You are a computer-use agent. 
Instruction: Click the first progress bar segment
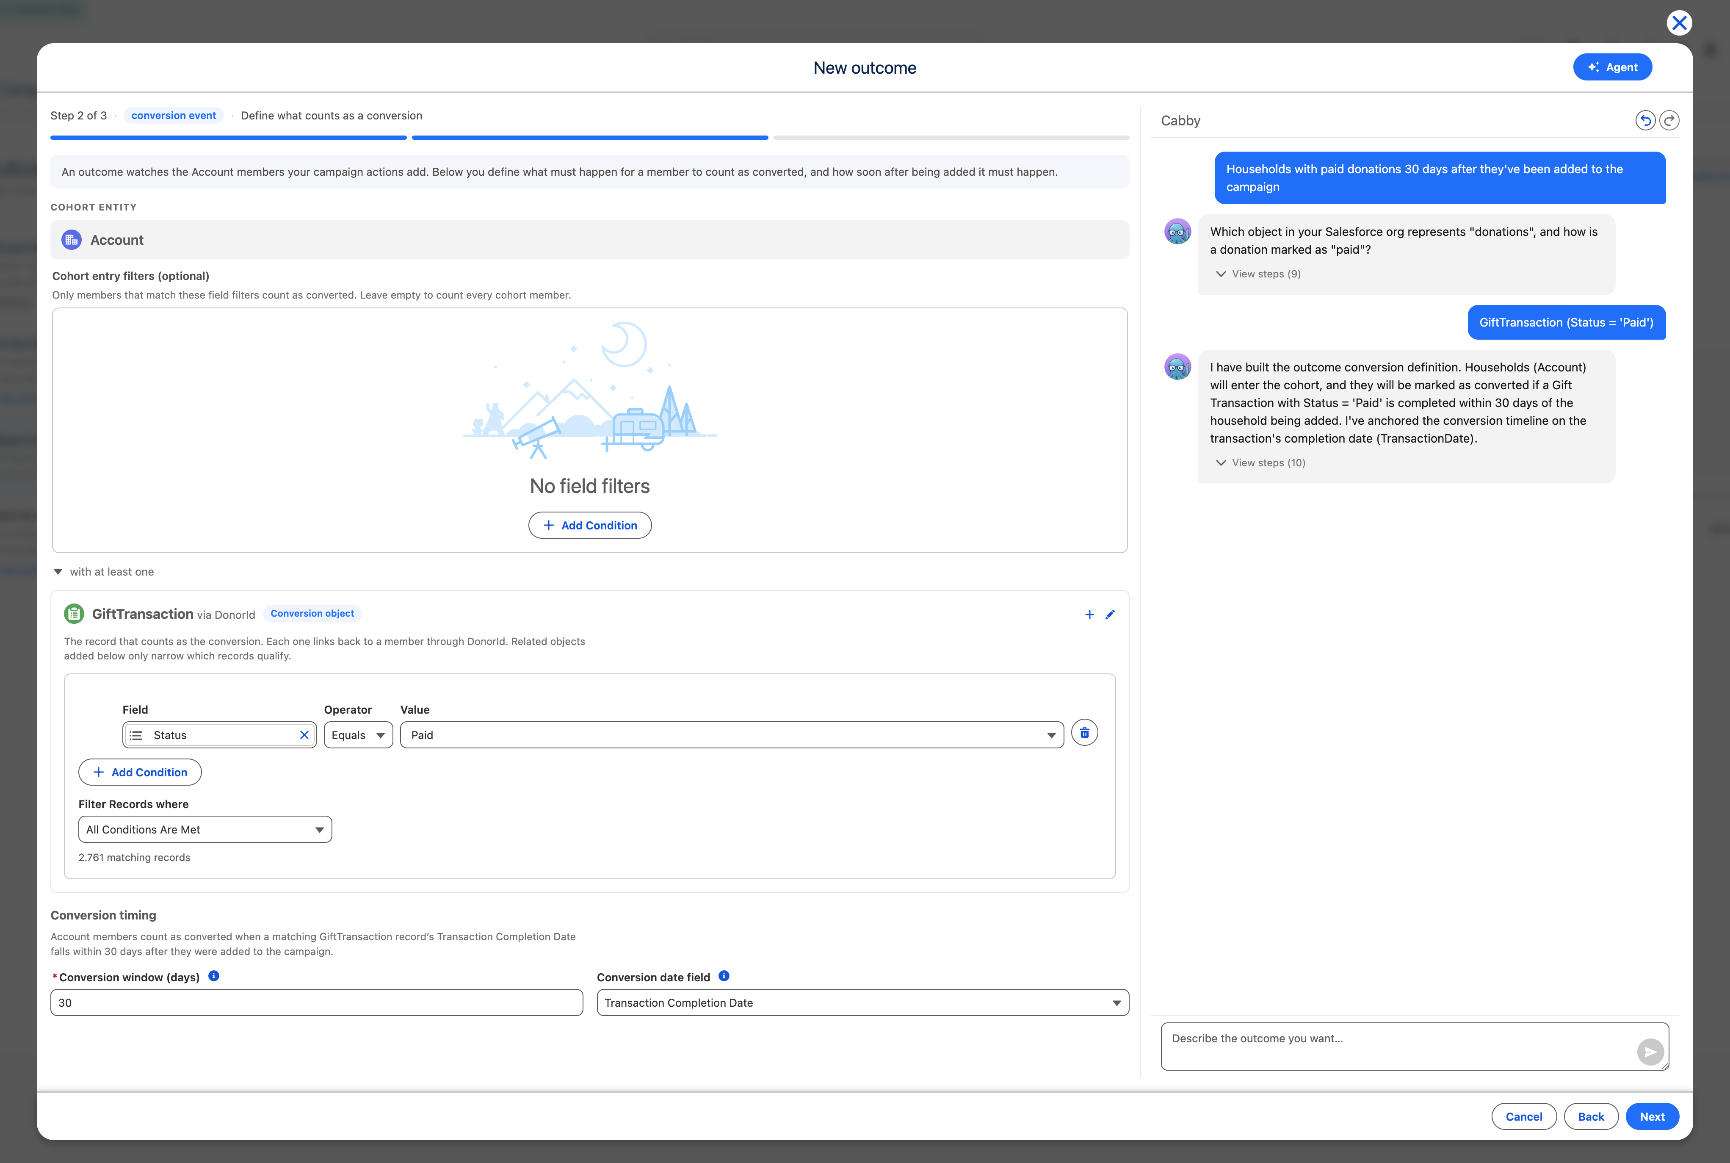(x=228, y=137)
